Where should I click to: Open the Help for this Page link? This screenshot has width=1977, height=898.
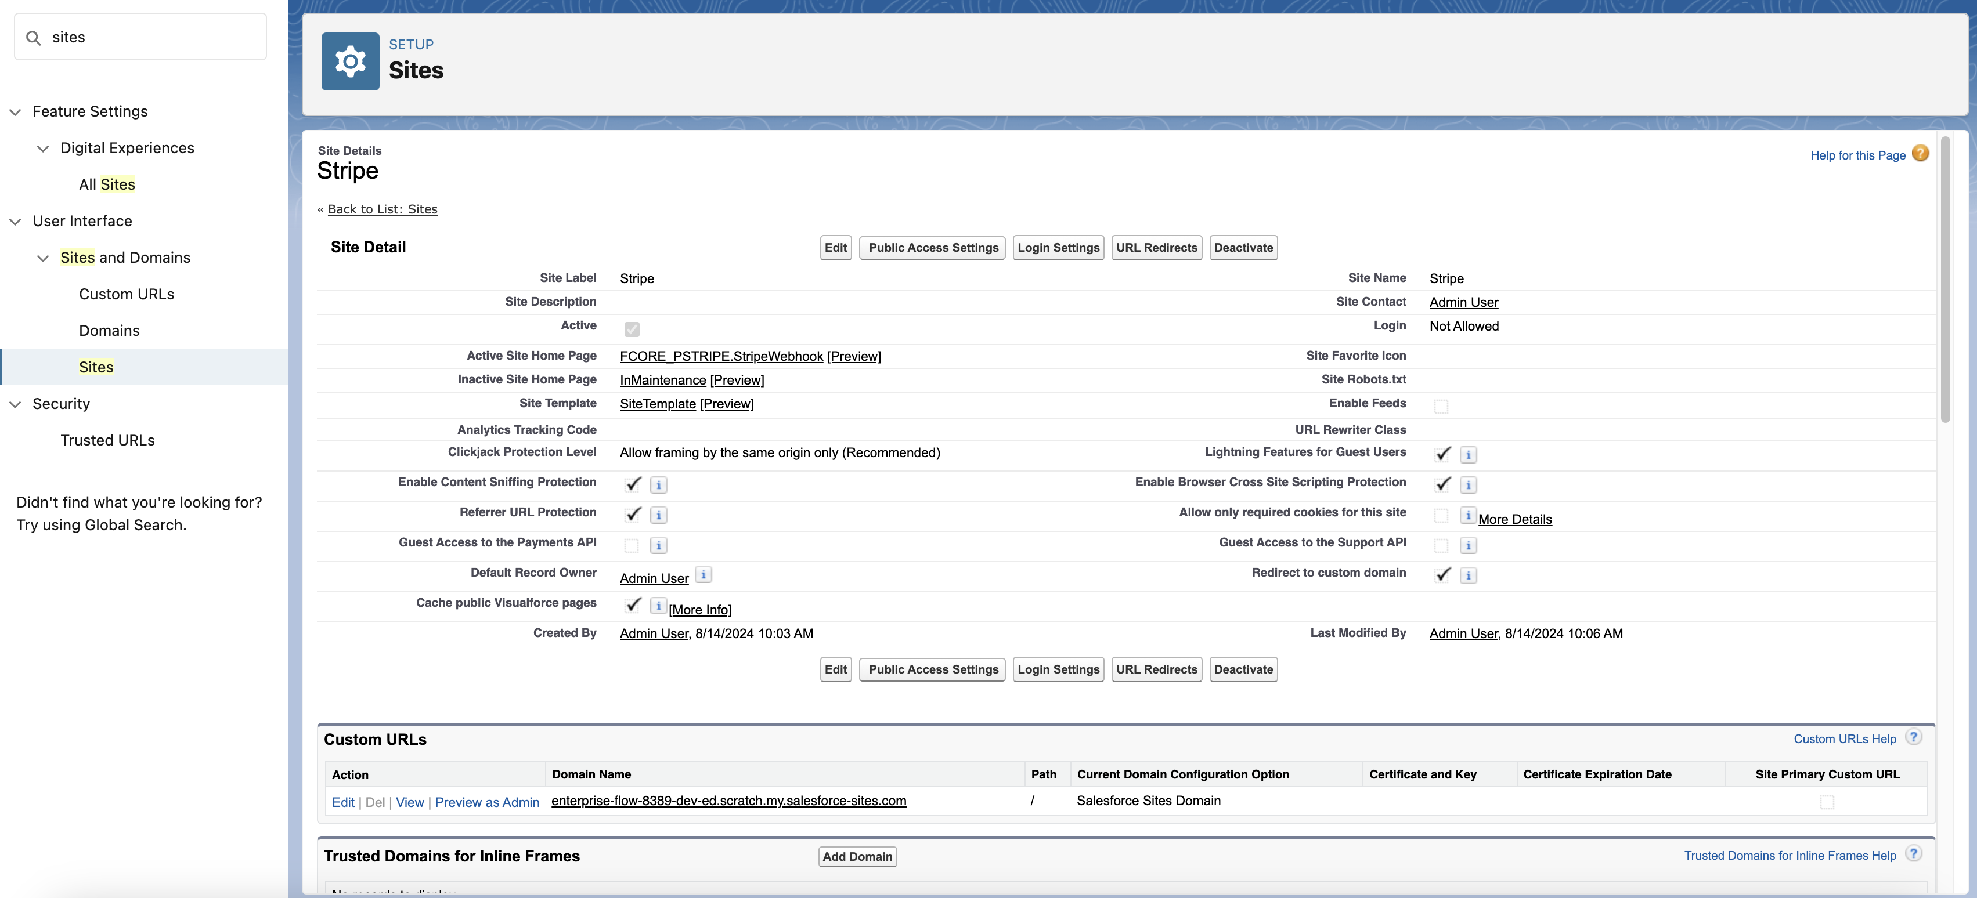click(x=1857, y=155)
